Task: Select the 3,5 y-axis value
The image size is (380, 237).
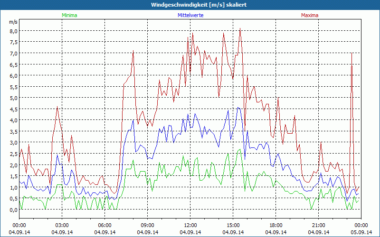Action: click(14, 131)
